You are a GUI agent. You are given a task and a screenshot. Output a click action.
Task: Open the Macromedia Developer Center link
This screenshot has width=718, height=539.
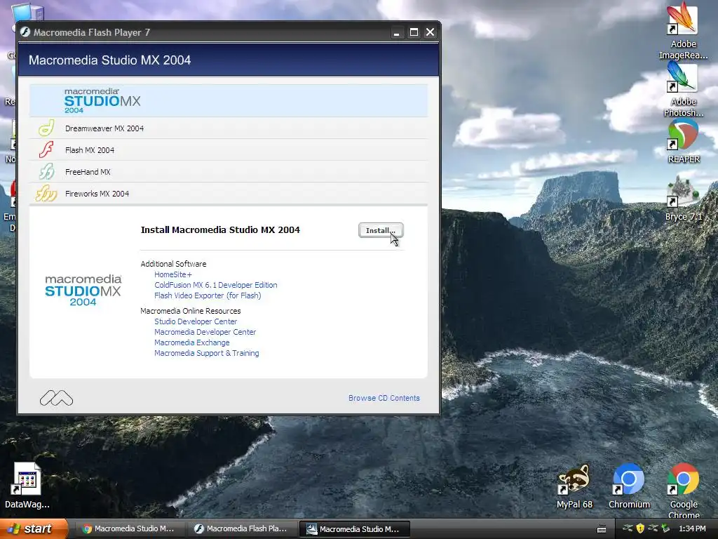coord(205,332)
